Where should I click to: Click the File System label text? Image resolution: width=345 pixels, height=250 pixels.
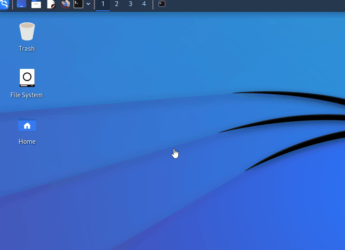27,95
